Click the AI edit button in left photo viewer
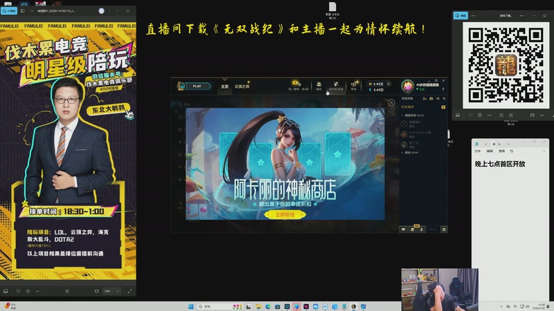This screenshot has height=311, width=554. click(x=9, y=11)
